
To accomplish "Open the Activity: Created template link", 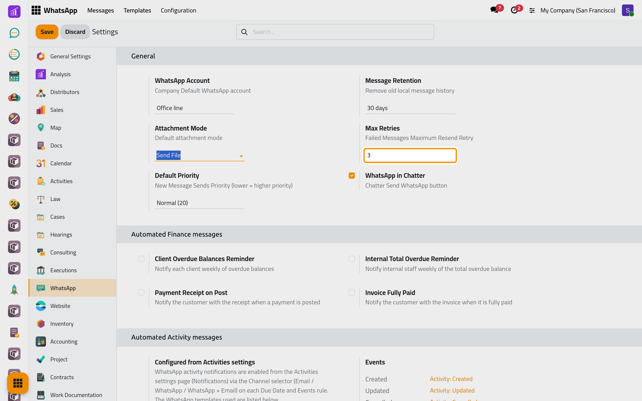I will pos(451,379).
